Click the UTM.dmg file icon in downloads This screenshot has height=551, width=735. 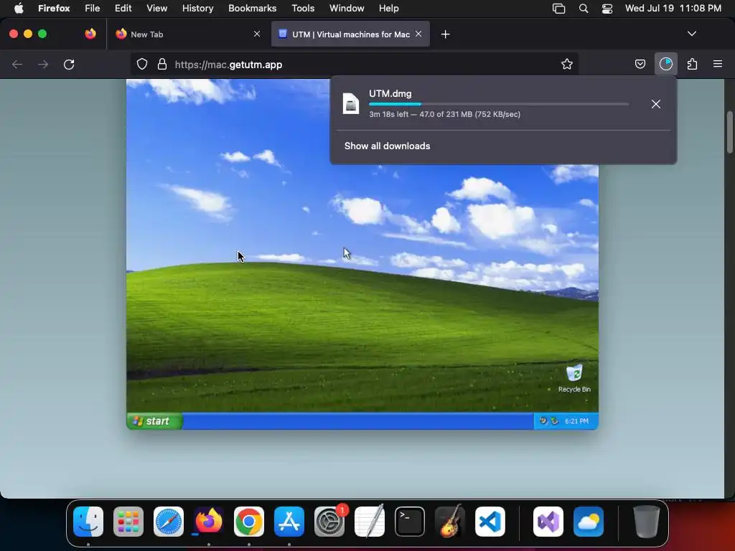tap(350, 103)
